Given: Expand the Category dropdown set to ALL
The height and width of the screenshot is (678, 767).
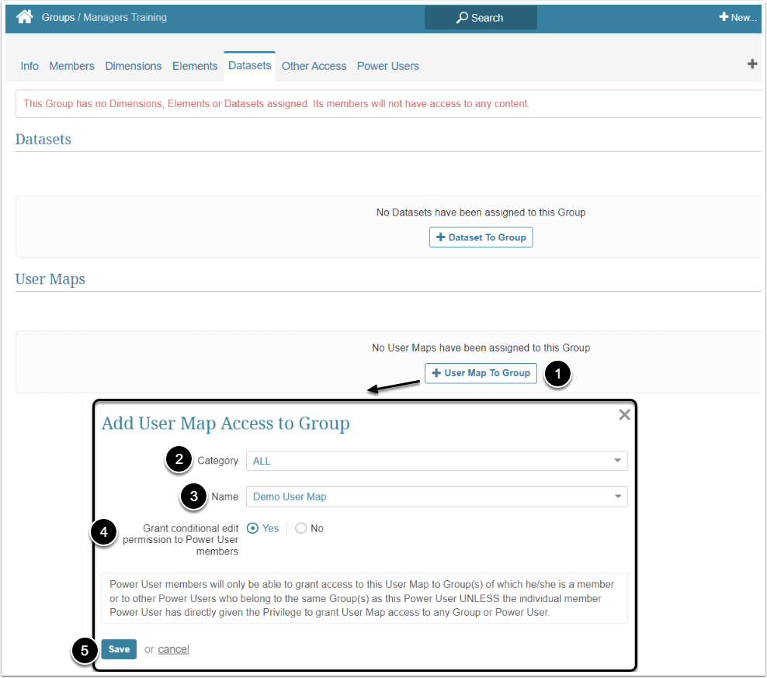Looking at the screenshot, I should [436, 461].
